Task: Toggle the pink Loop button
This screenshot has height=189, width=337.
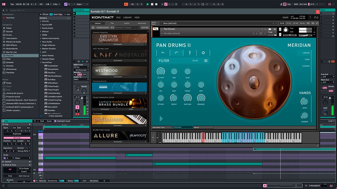Action: (17, 138)
